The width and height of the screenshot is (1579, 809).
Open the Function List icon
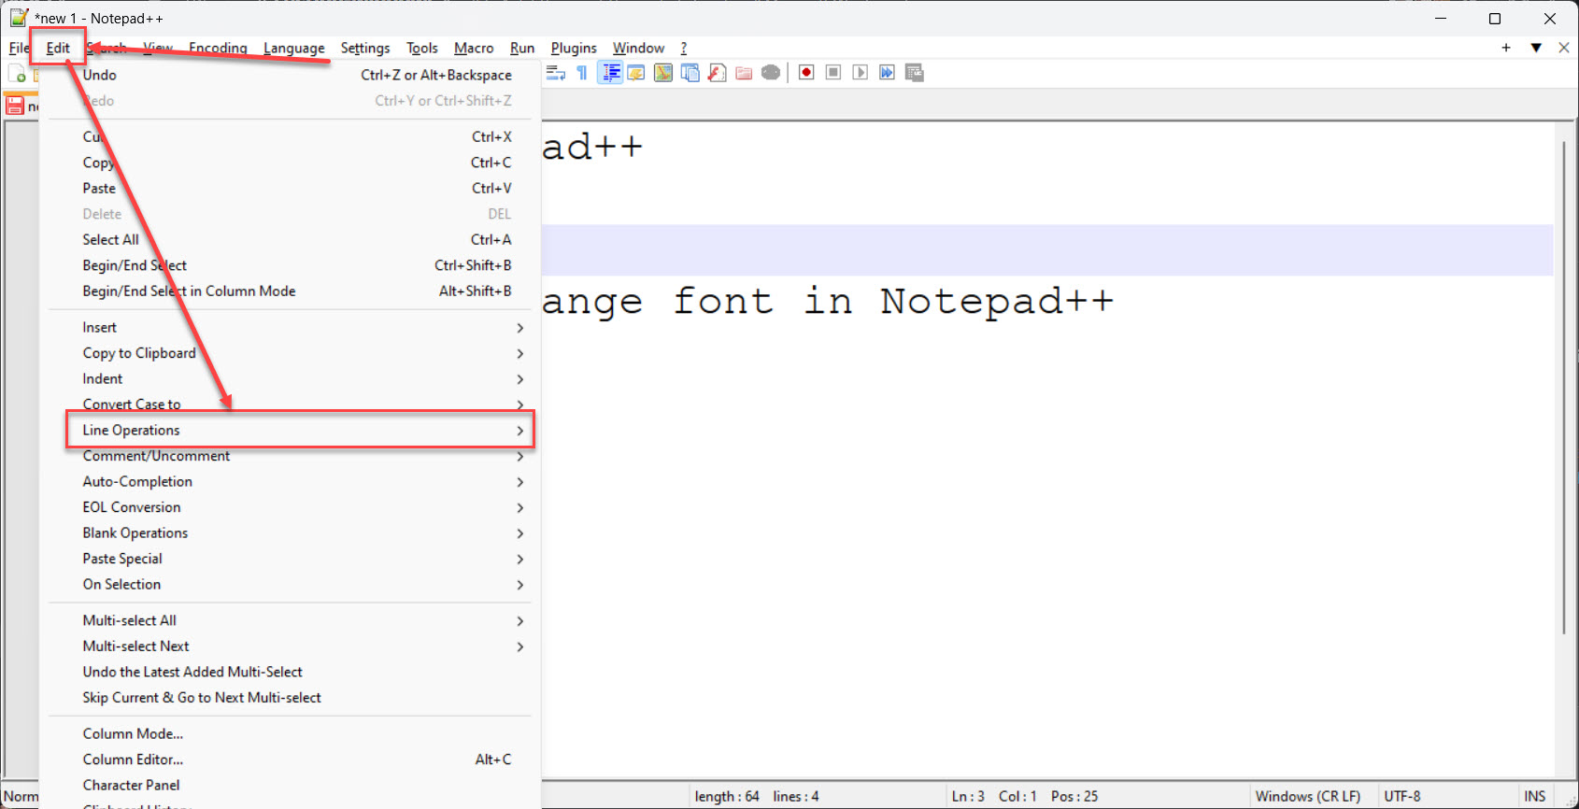pyautogui.click(x=717, y=73)
